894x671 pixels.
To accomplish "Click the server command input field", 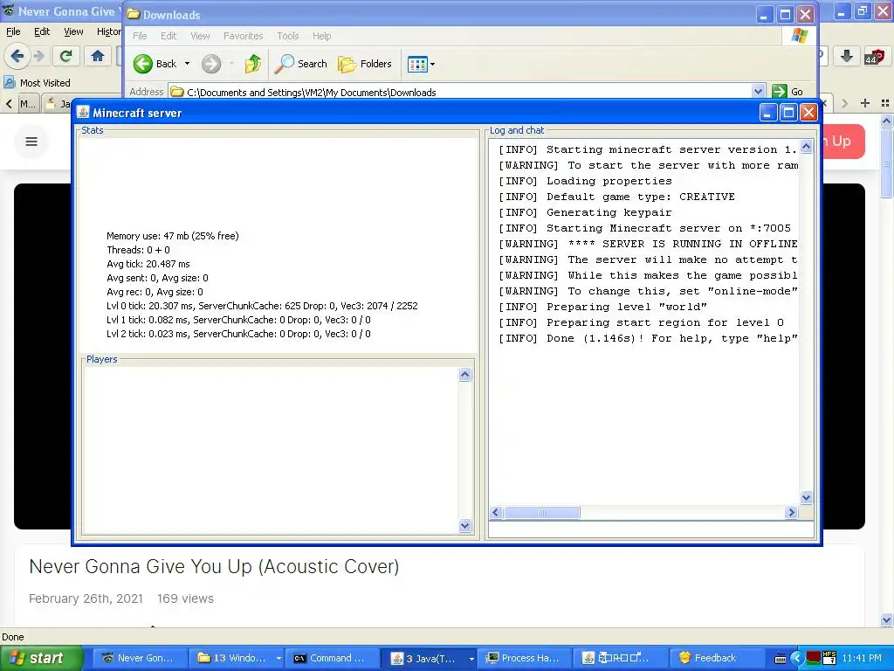I will point(651,529).
